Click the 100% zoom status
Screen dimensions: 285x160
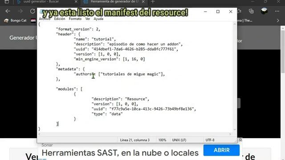click(x=162, y=140)
